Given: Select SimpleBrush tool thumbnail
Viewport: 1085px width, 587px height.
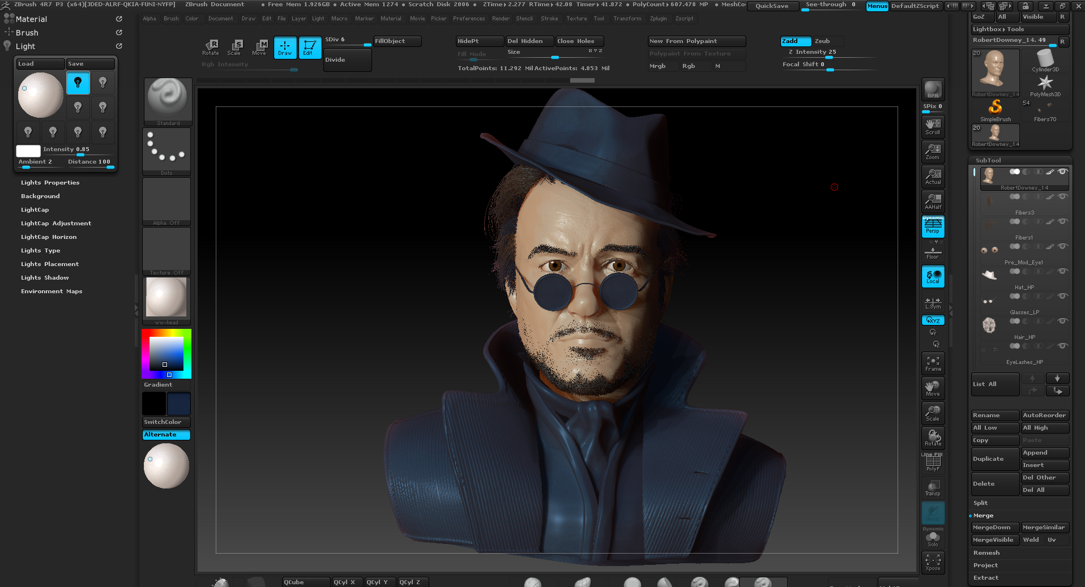Looking at the screenshot, I should pyautogui.click(x=996, y=110).
